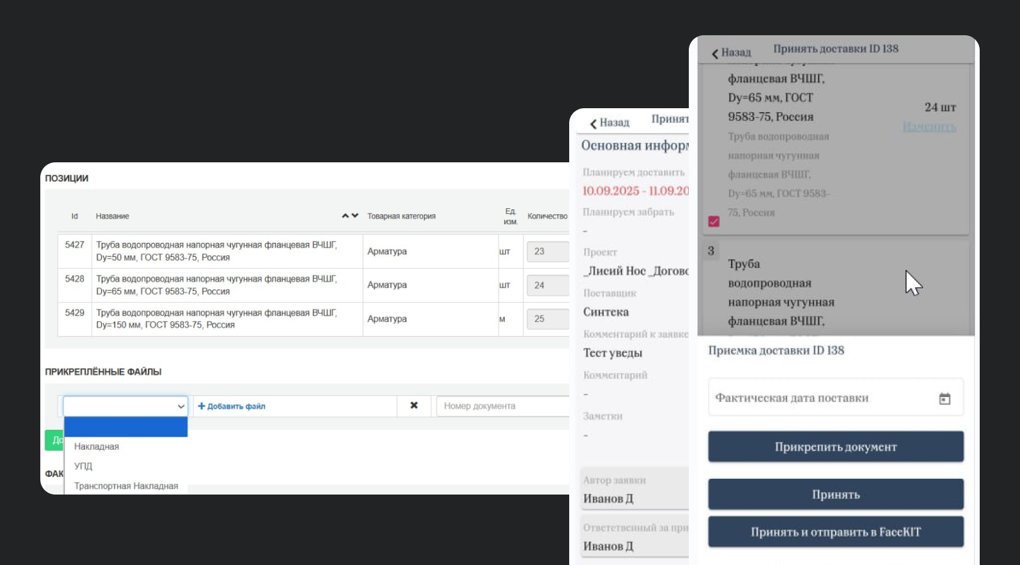This screenshot has height=565, width=1020.
Task: Remove attached file with the X icon
Action: pos(414,406)
